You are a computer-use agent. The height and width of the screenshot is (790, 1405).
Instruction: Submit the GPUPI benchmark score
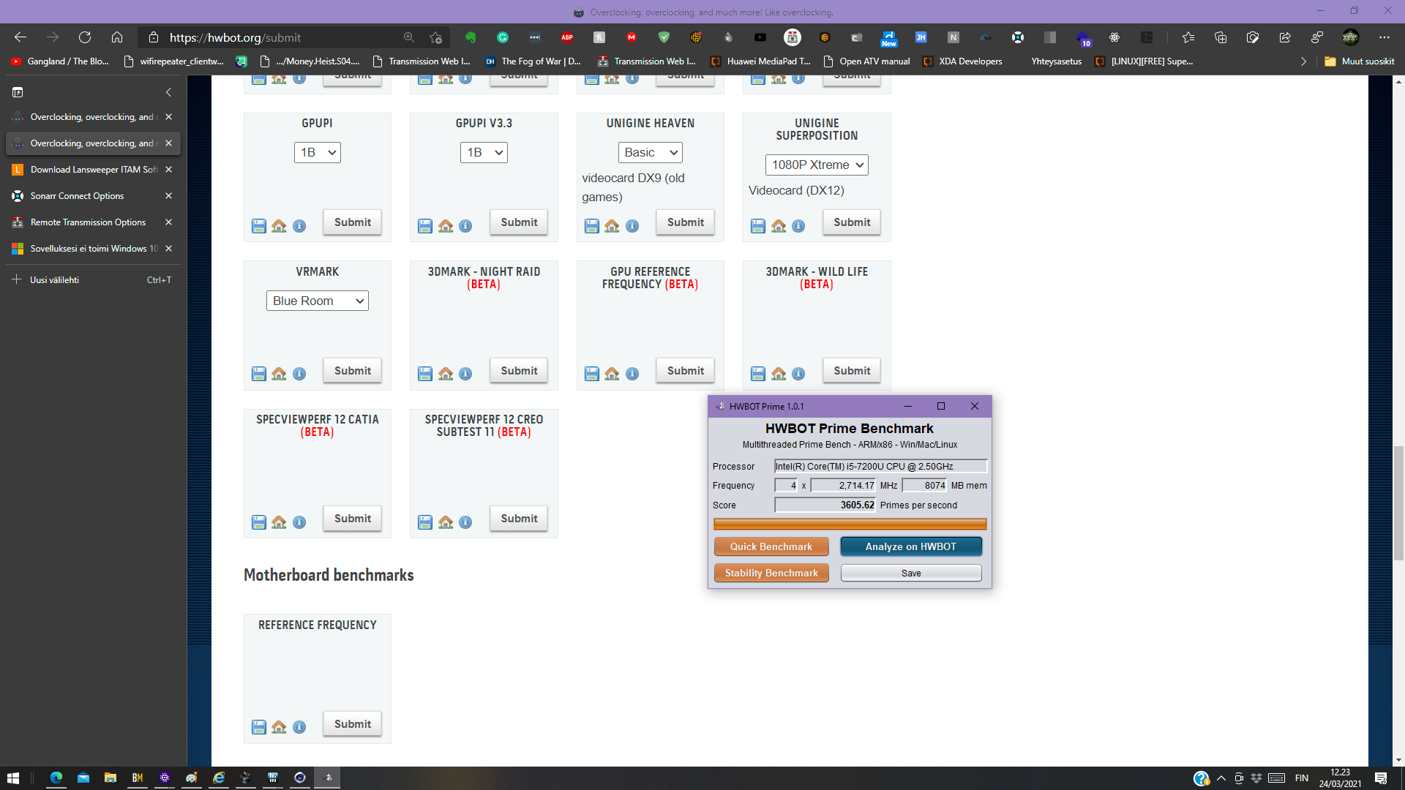click(352, 222)
